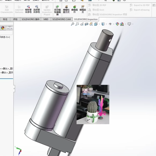
Task: Click the Hide/Show Items eye icon
Action: click(110, 24)
